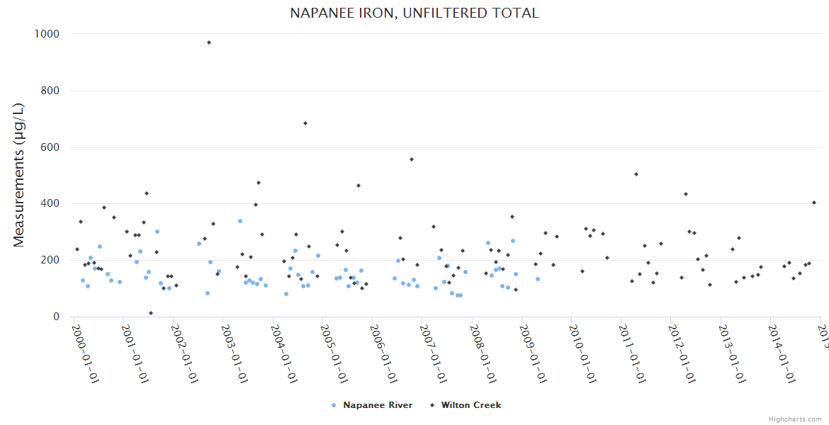Select the Napanee River point near 301 in 2001
Image resolution: width=829 pixels, height=425 pixels.
(x=157, y=232)
